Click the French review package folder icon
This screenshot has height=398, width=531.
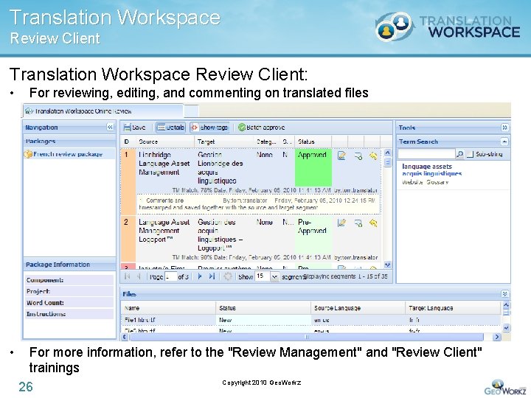coord(28,154)
